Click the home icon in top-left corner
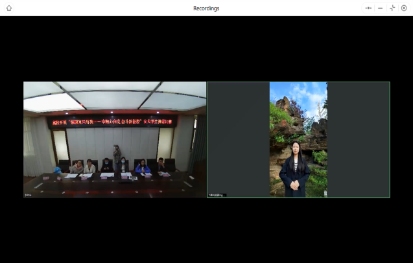Image resolution: width=413 pixels, height=263 pixels. click(x=9, y=8)
